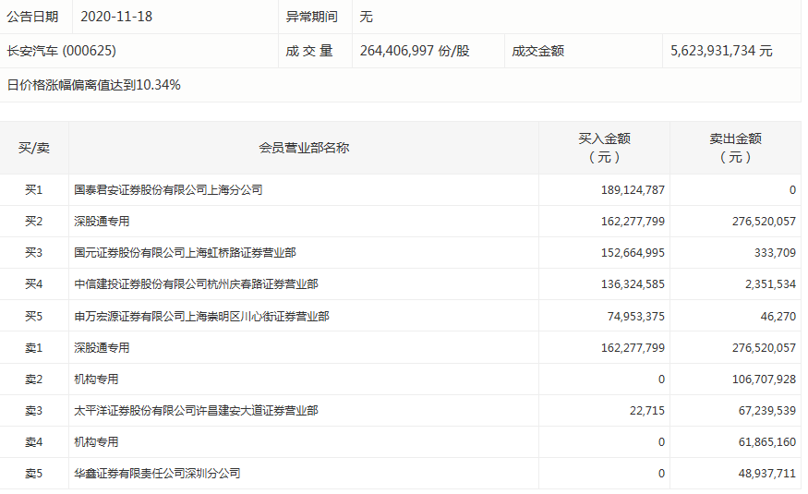Click 深股通专用 in the 买2 row
Viewport: 808px width, 494px height.
[x=102, y=222]
